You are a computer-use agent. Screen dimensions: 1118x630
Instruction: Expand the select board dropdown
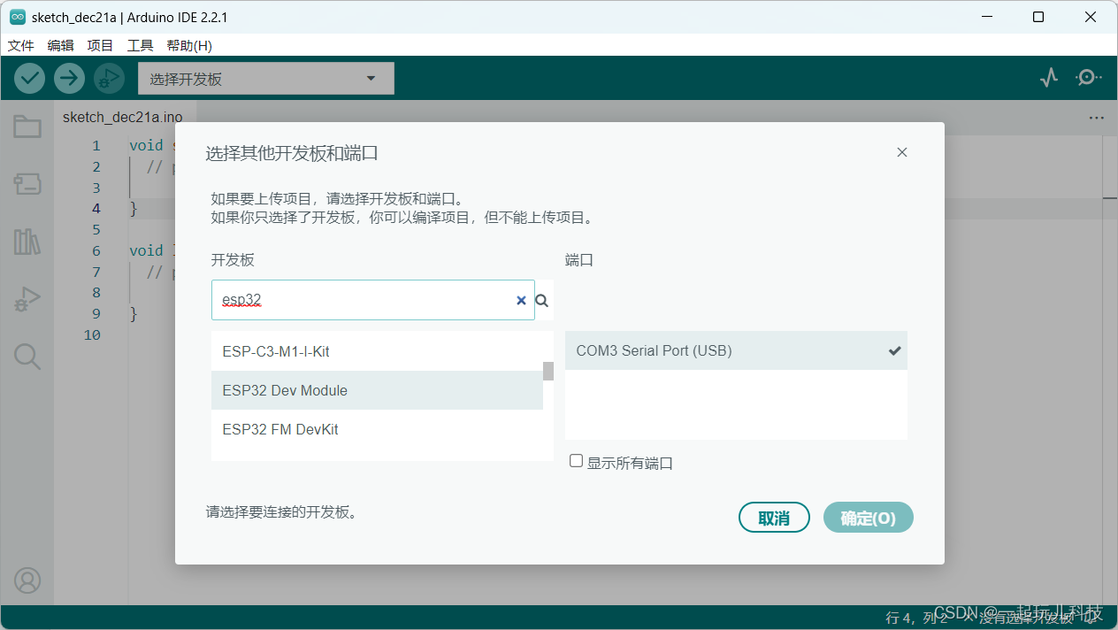pyautogui.click(x=266, y=79)
